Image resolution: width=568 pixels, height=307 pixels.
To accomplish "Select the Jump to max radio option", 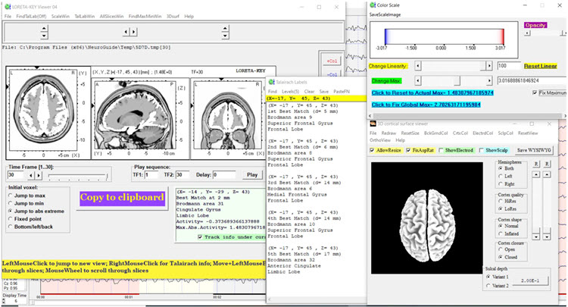I will 11,196.
